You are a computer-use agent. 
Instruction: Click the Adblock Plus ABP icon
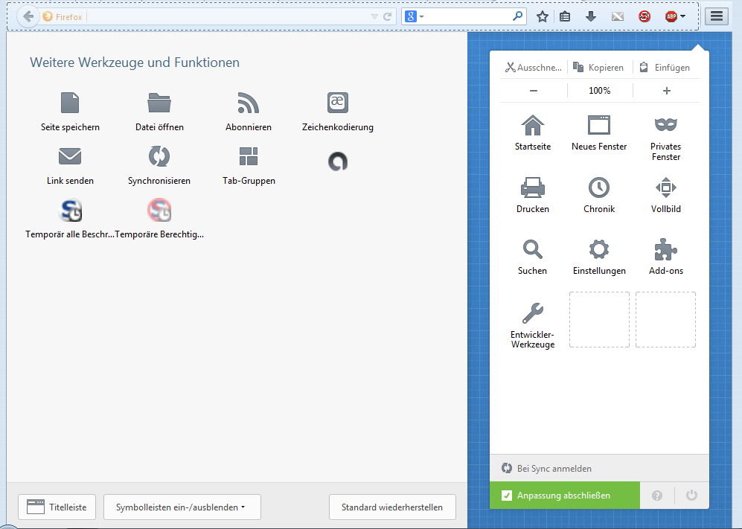(671, 17)
